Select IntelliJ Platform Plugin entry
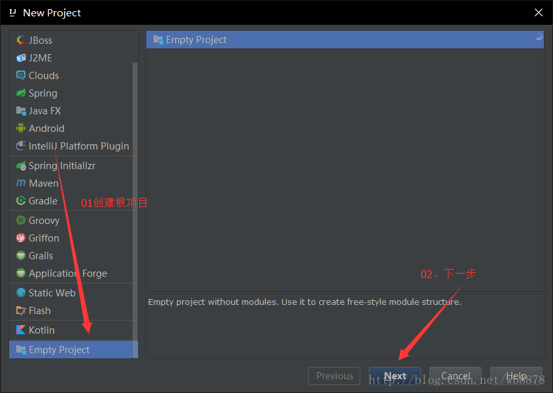This screenshot has width=553, height=393. pos(71,146)
